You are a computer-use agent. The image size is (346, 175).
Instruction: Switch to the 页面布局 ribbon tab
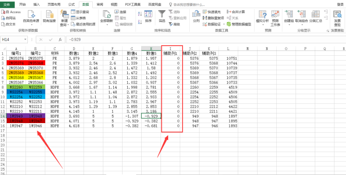54,4
